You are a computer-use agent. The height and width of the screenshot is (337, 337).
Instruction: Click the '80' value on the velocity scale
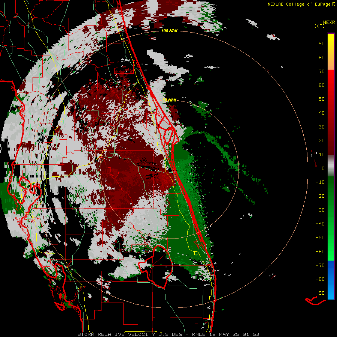click(x=322, y=57)
